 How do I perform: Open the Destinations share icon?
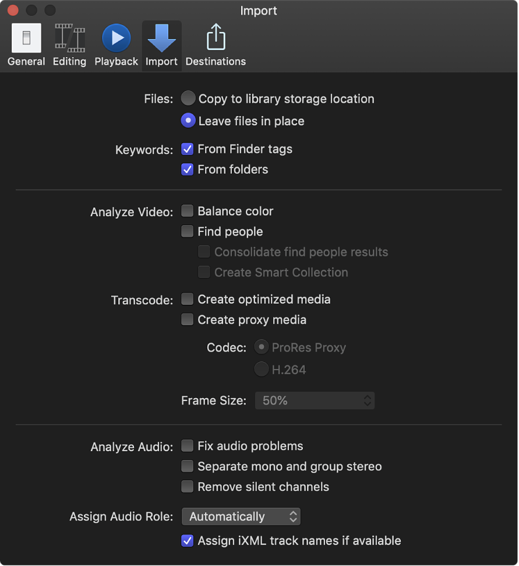coord(216,38)
